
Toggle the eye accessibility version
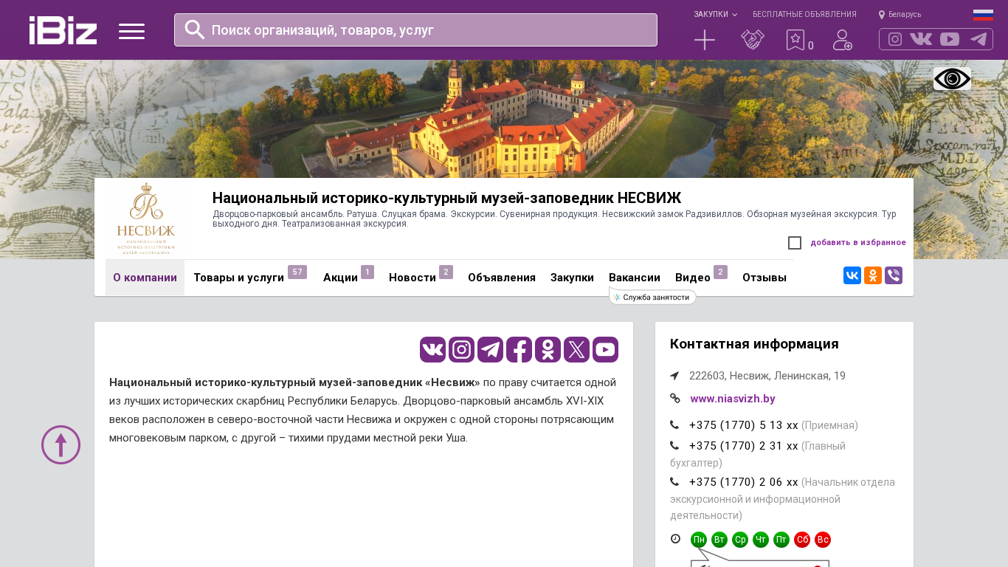point(952,78)
